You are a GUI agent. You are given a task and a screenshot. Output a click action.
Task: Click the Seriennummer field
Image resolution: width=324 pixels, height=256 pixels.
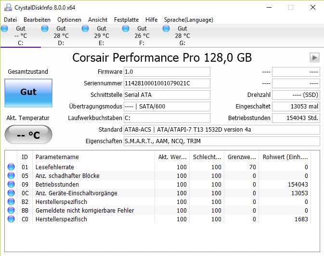click(167, 83)
